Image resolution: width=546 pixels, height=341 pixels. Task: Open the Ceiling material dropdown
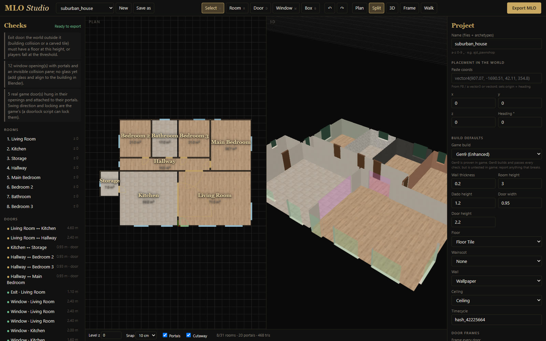coord(497,300)
